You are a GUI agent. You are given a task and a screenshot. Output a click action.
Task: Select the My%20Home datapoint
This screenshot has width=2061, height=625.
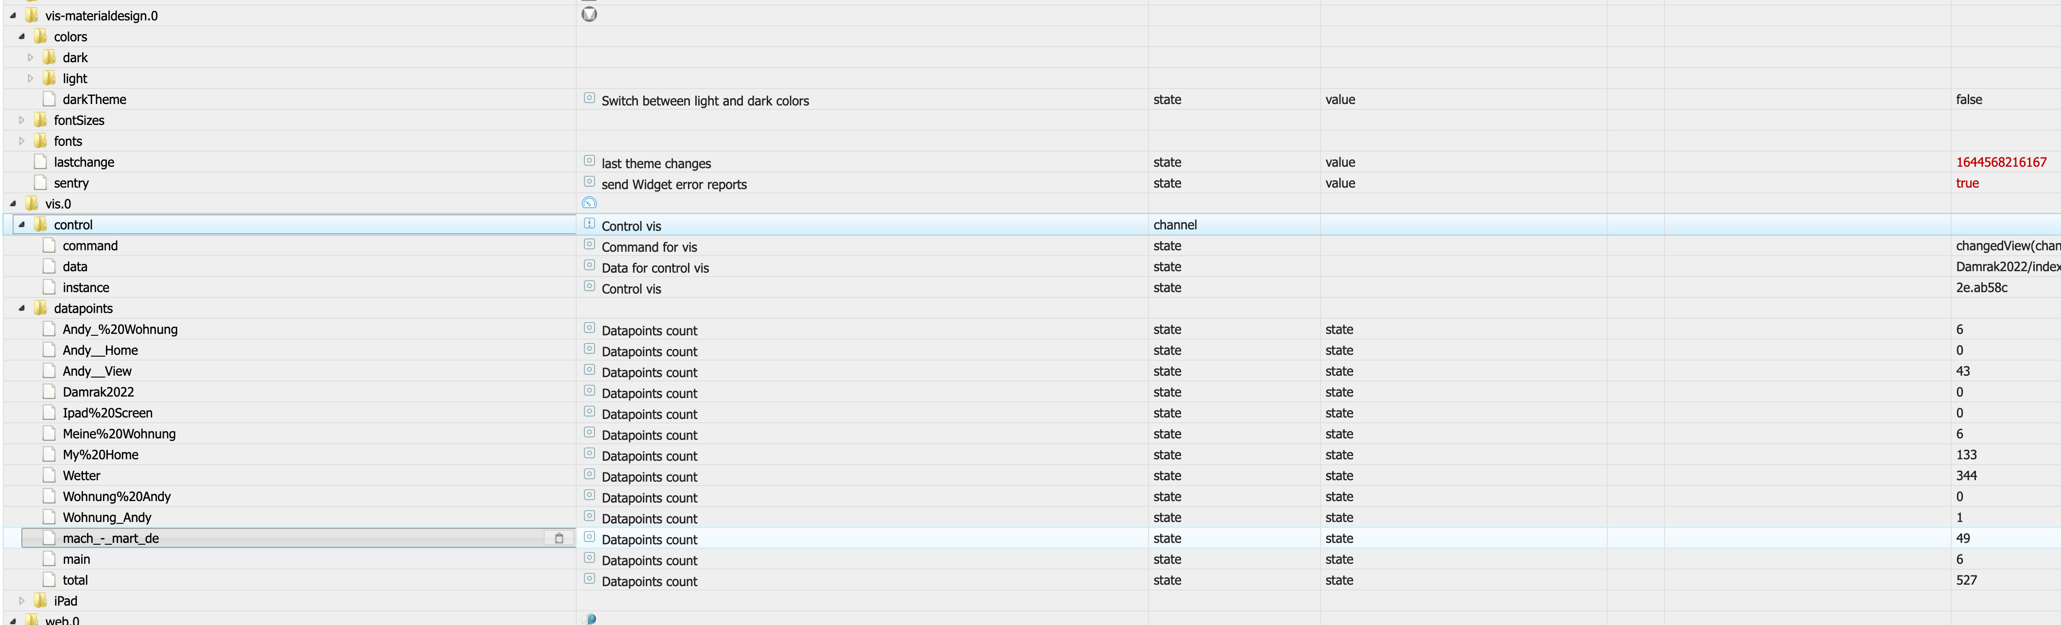(x=101, y=454)
